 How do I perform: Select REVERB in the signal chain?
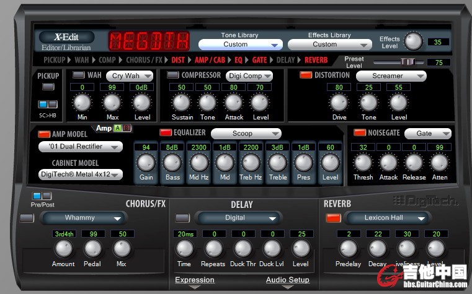tap(316, 60)
